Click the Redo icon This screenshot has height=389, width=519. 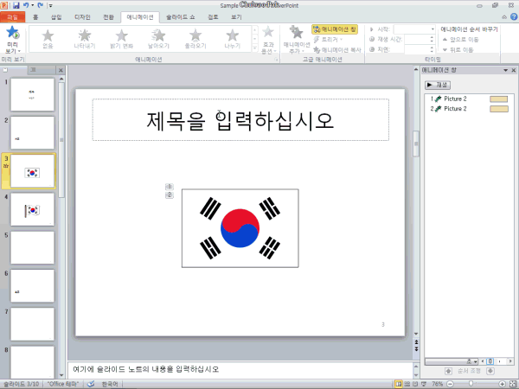(x=41, y=5)
